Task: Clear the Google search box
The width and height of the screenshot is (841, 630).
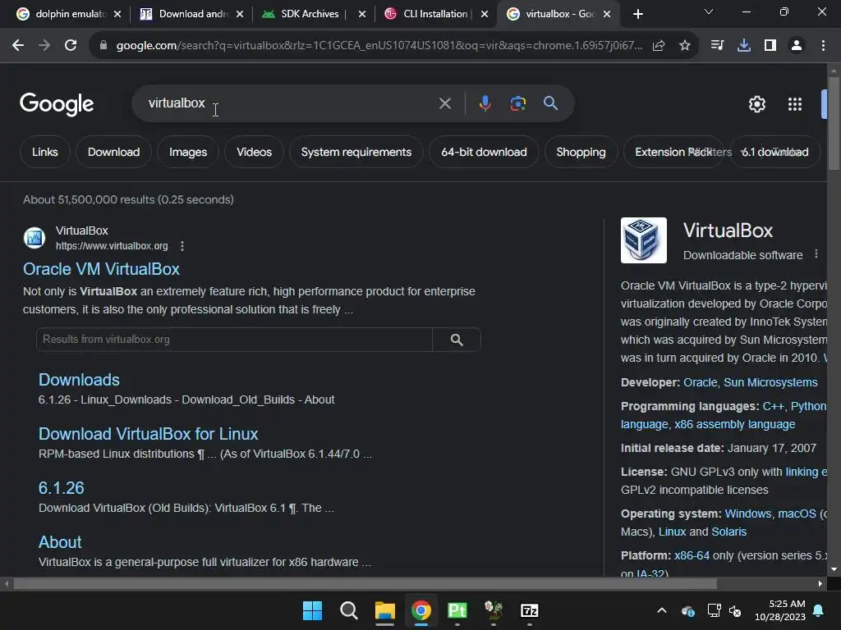Action: point(444,103)
